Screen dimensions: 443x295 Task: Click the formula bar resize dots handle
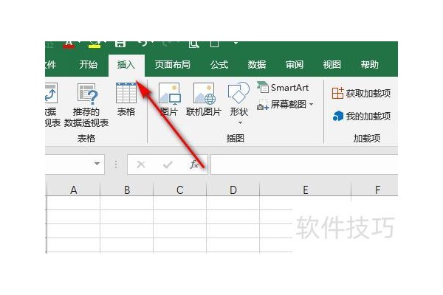116,164
